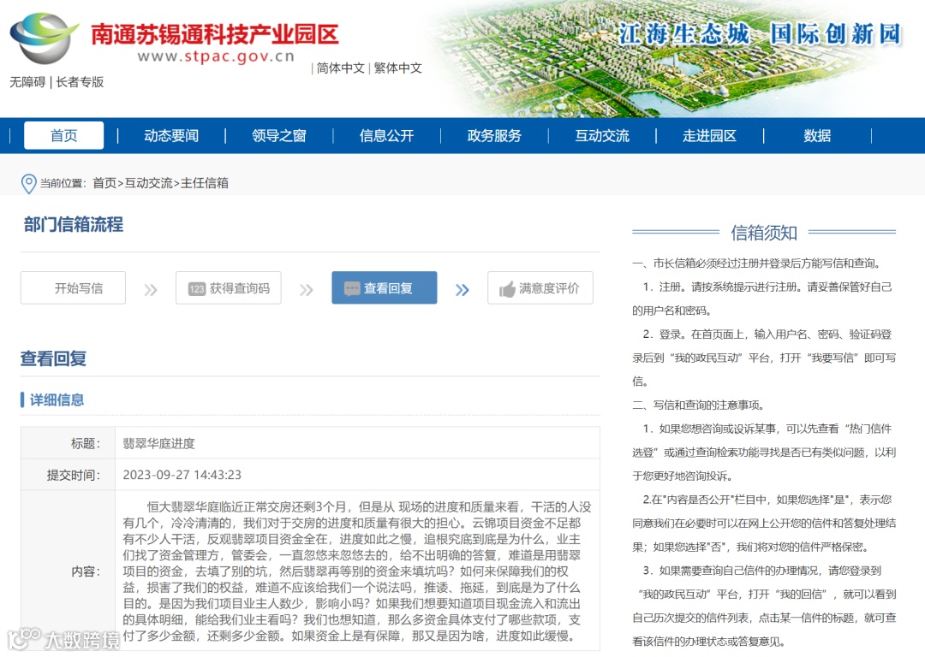Viewport: 925px width, 657px height.
Task: Open the 首页 navigation tab
Action: click(x=63, y=135)
